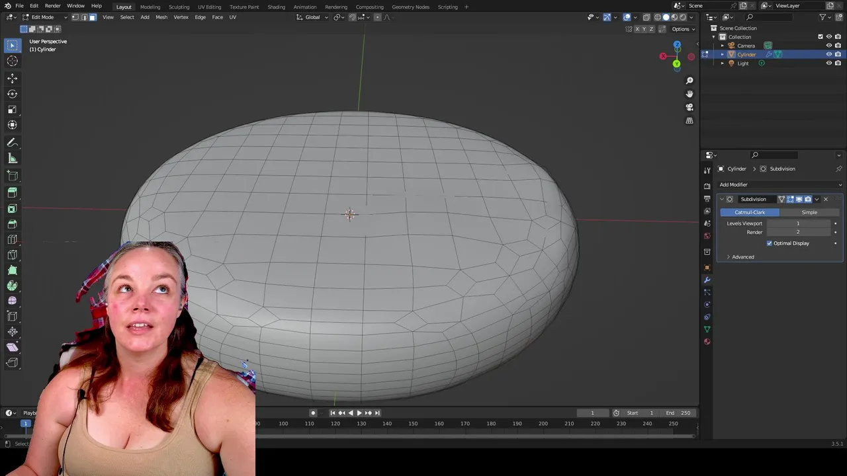This screenshot has height=476, width=847.
Task: Toggle modifier edit mode display
Action: click(790, 199)
